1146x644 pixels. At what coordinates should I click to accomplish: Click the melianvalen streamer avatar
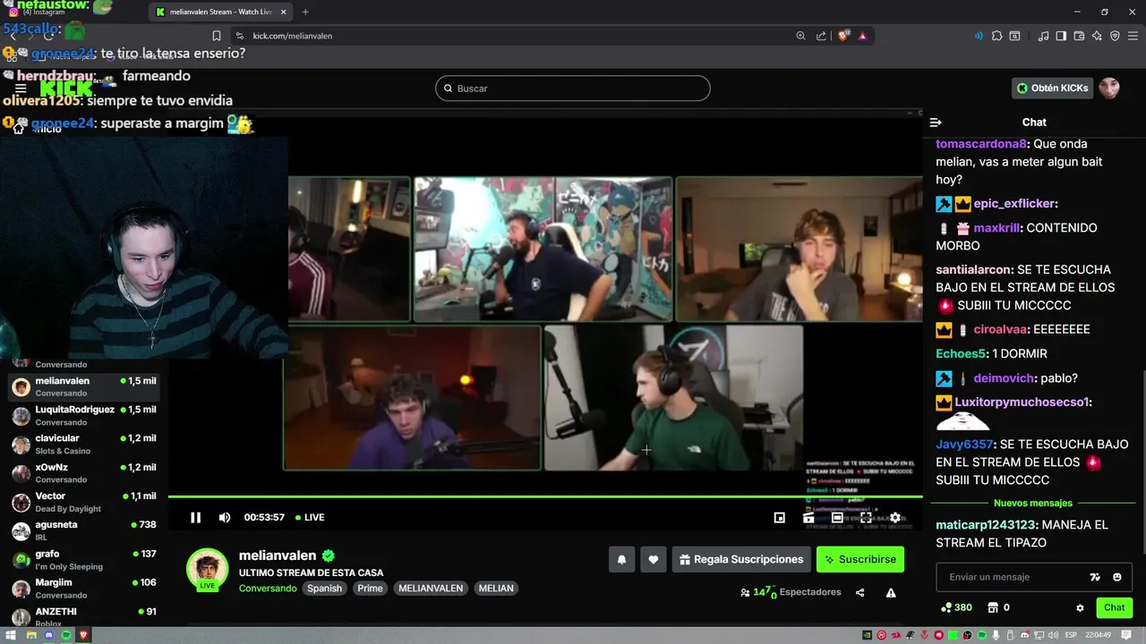[x=207, y=569]
